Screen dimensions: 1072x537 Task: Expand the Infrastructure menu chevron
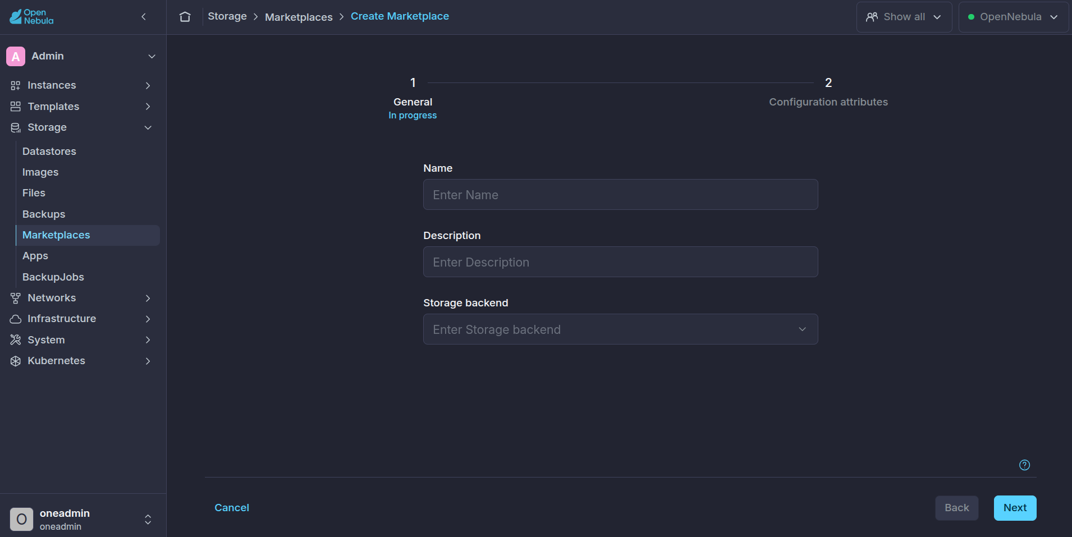click(148, 319)
